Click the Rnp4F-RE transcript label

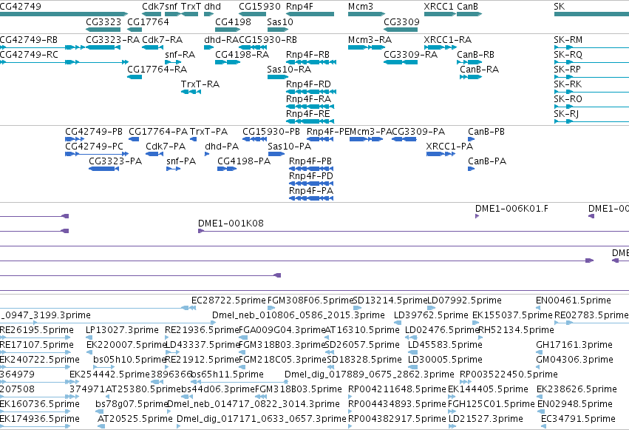point(307,114)
